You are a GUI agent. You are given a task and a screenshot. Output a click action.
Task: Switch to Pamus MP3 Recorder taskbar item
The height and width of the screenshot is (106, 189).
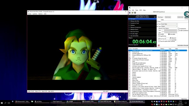pos(105,101)
